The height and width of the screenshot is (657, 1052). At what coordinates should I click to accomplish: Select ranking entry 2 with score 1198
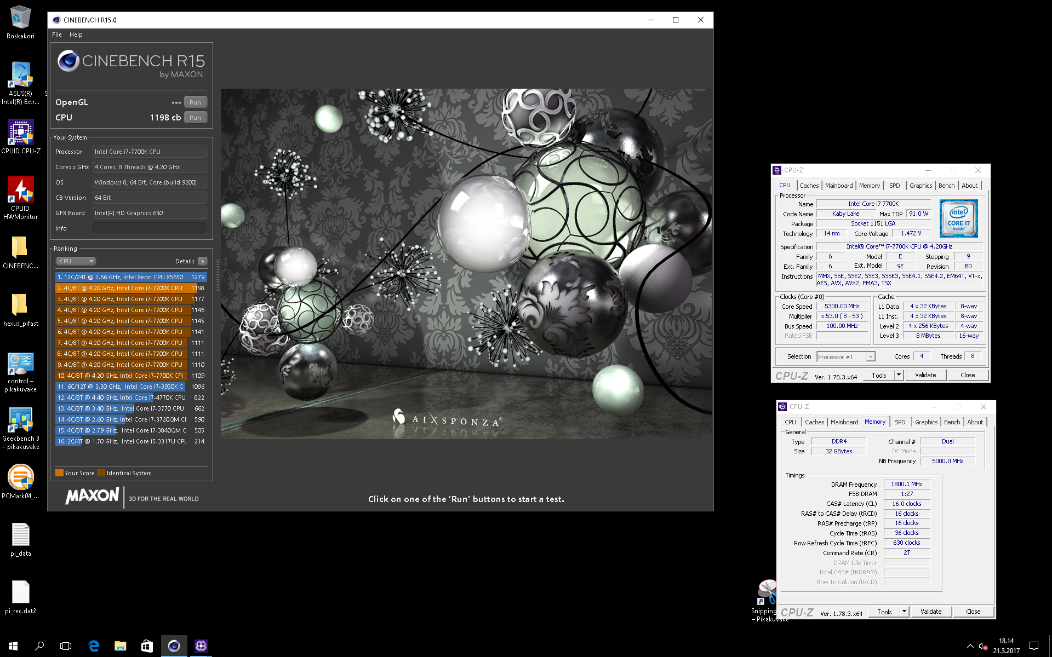131,288
